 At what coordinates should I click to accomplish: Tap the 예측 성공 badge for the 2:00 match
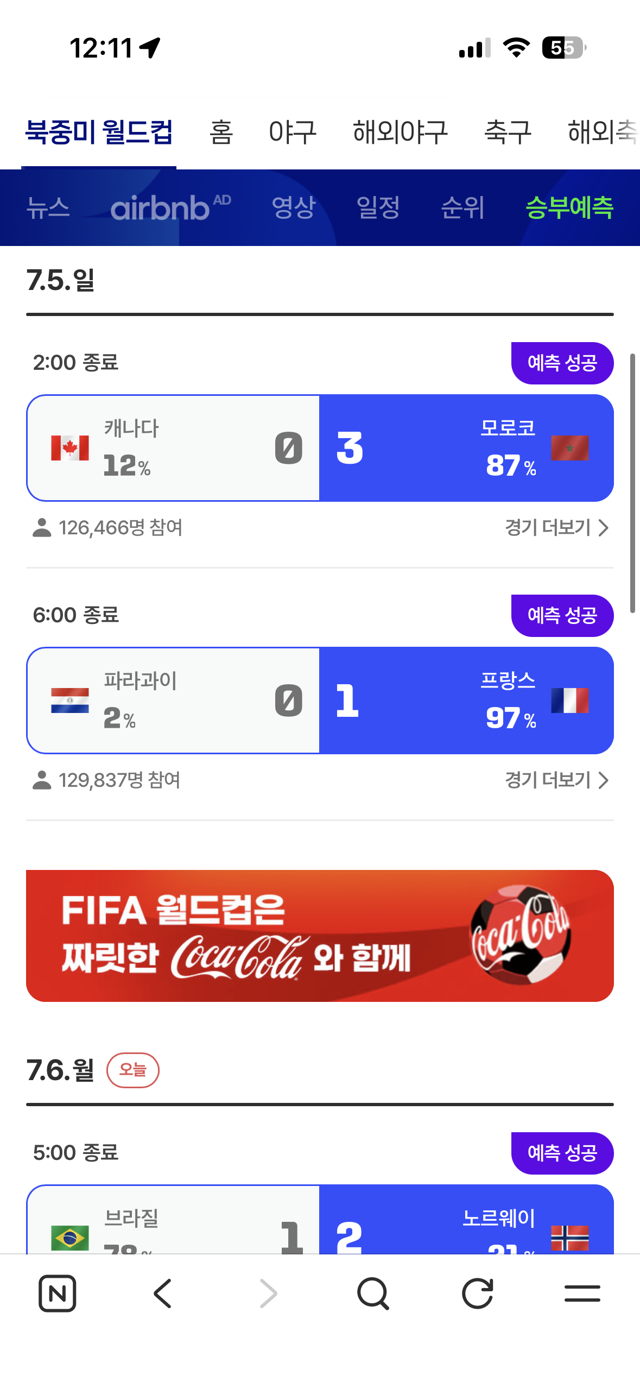click(562, 363)
